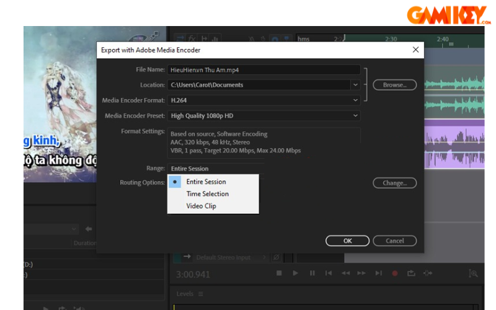
Task: Click the Duration column header
Action: click(85, 243)
